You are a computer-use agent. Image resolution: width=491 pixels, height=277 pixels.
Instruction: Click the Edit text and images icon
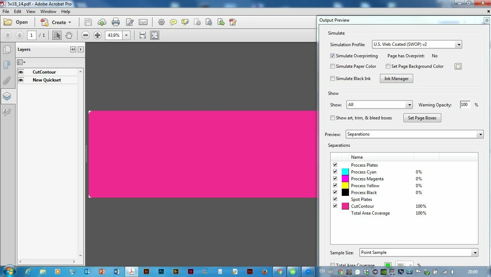pyautogui.click(x=129, y=22)
